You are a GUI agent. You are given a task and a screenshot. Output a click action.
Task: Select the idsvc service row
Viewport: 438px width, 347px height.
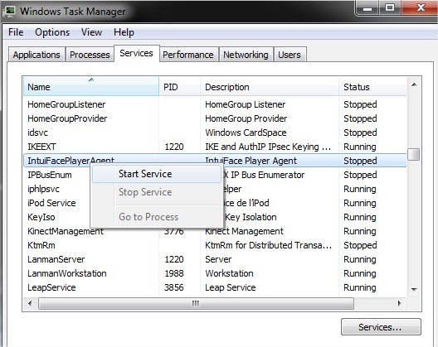pos(215,133)
